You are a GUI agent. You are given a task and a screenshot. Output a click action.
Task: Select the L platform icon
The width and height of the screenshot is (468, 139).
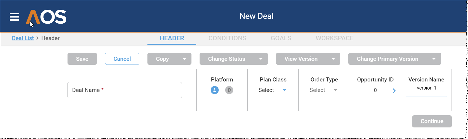[x=215, y=90]
